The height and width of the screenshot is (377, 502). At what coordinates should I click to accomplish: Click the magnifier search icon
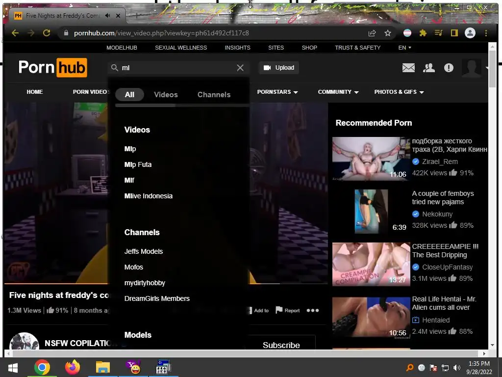click(x=114, y=68)
